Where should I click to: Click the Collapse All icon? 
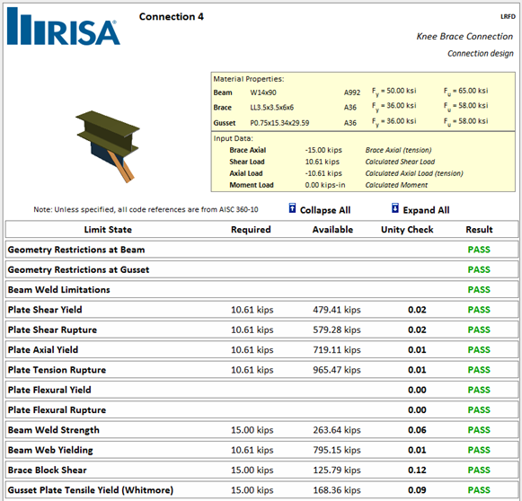(x=292, y=208)
